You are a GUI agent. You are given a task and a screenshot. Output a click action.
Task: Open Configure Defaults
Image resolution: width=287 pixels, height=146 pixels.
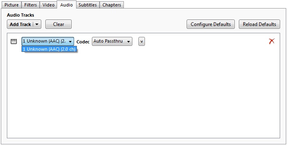coord(210,24)
